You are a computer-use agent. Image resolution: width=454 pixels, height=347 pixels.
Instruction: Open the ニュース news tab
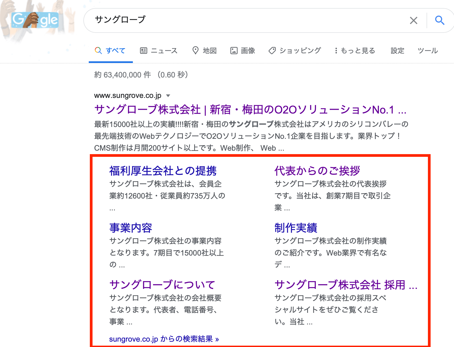click(159, 51)
